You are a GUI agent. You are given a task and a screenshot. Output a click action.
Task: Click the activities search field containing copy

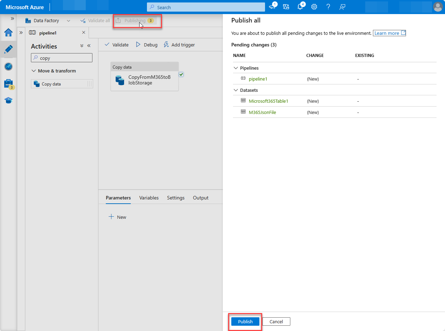pos(62,57)
